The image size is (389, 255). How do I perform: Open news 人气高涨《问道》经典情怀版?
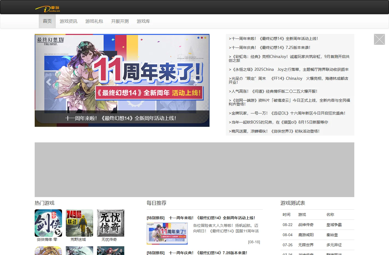tap(273, 91)
